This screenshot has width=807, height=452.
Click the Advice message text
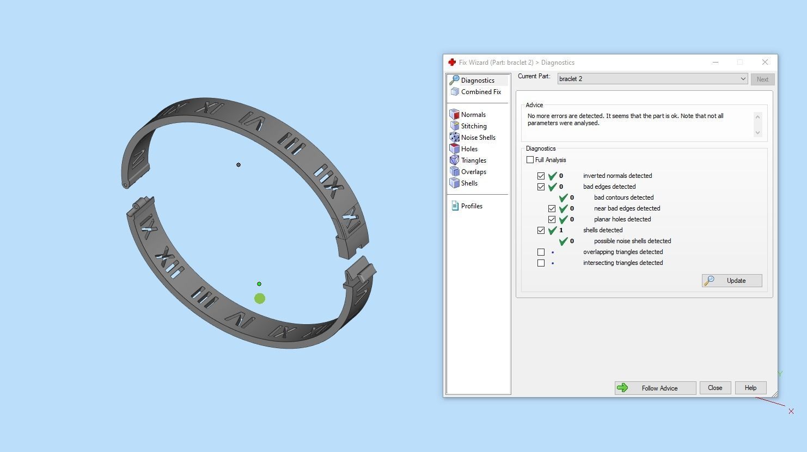coord(626,120)
